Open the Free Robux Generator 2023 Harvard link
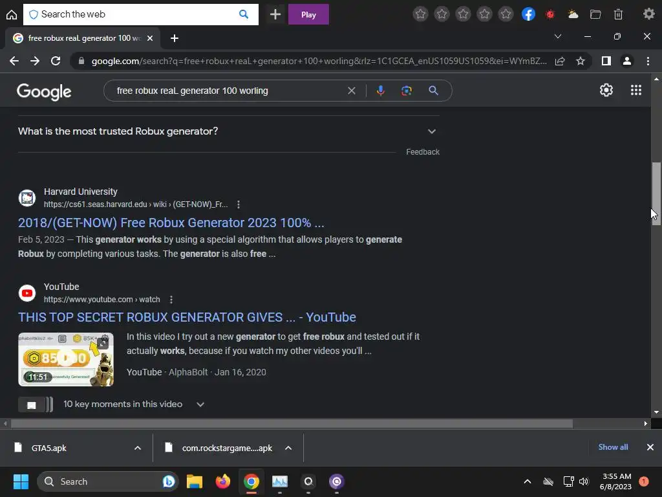The image size is (662, 497). click(171, 223)
